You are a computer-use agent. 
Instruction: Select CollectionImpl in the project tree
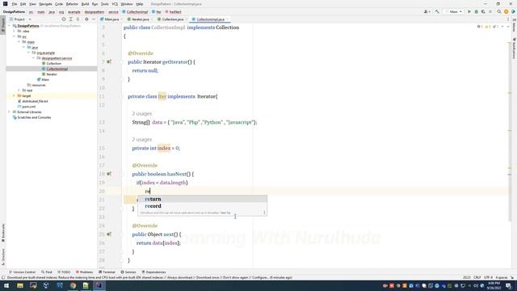(57, 69)
